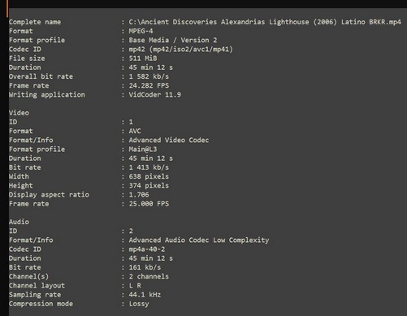Click the Audio section heading
Image resolution: width=407 pixels, height=316 pixels.
pyautogui.click(x=19, y=222)
